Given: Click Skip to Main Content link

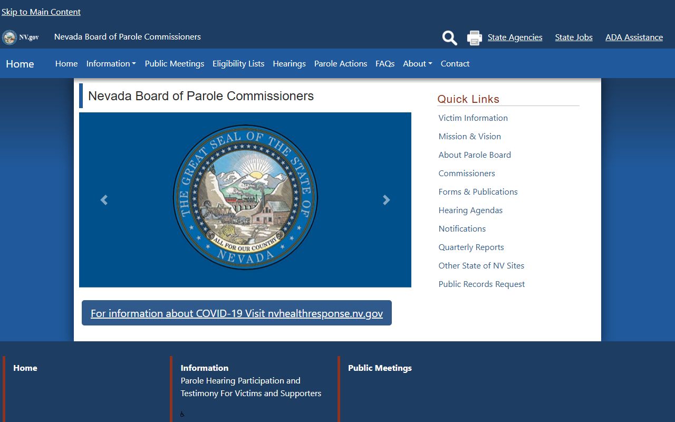Looking at the screenshot, I should pos(41,12).
